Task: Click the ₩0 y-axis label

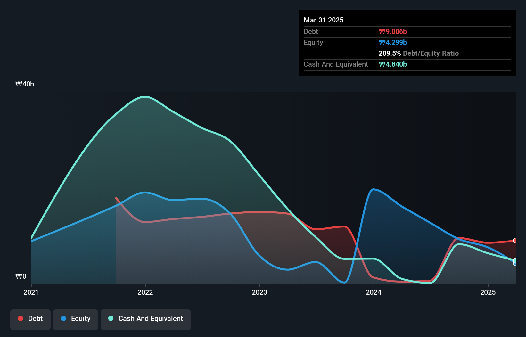Action: click(21, 276)
